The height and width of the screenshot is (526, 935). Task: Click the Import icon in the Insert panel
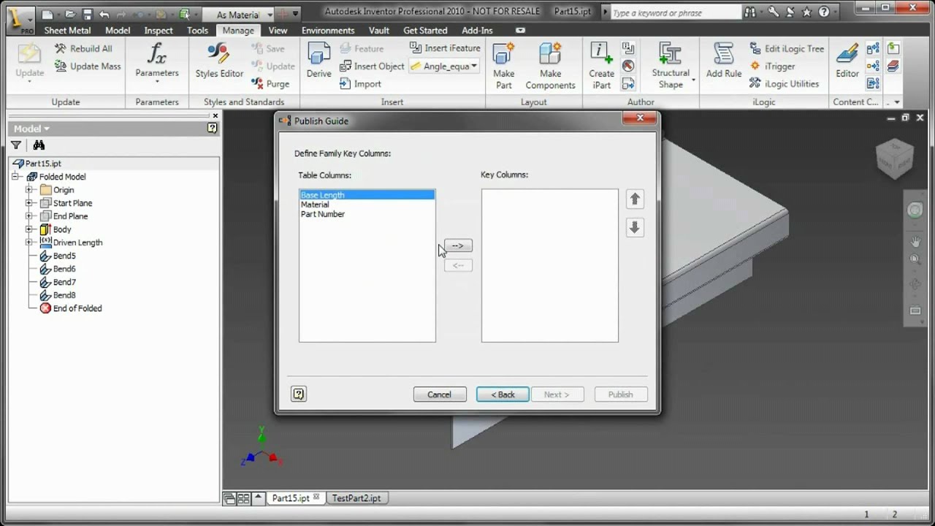click(x=346, y=83)
